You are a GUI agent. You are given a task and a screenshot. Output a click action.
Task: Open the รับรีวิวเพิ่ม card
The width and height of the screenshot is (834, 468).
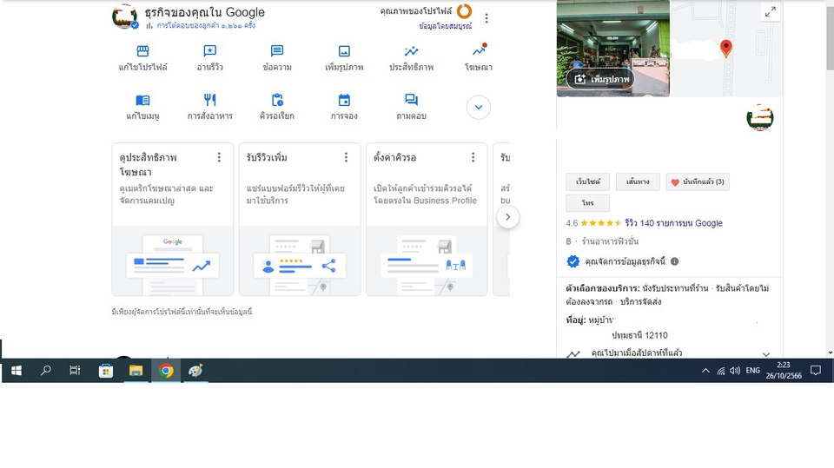[300, 219]
